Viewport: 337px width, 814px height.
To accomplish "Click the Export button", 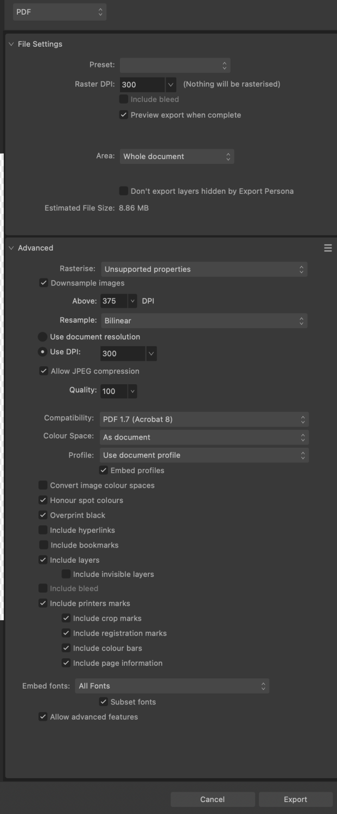I will 295,799.
